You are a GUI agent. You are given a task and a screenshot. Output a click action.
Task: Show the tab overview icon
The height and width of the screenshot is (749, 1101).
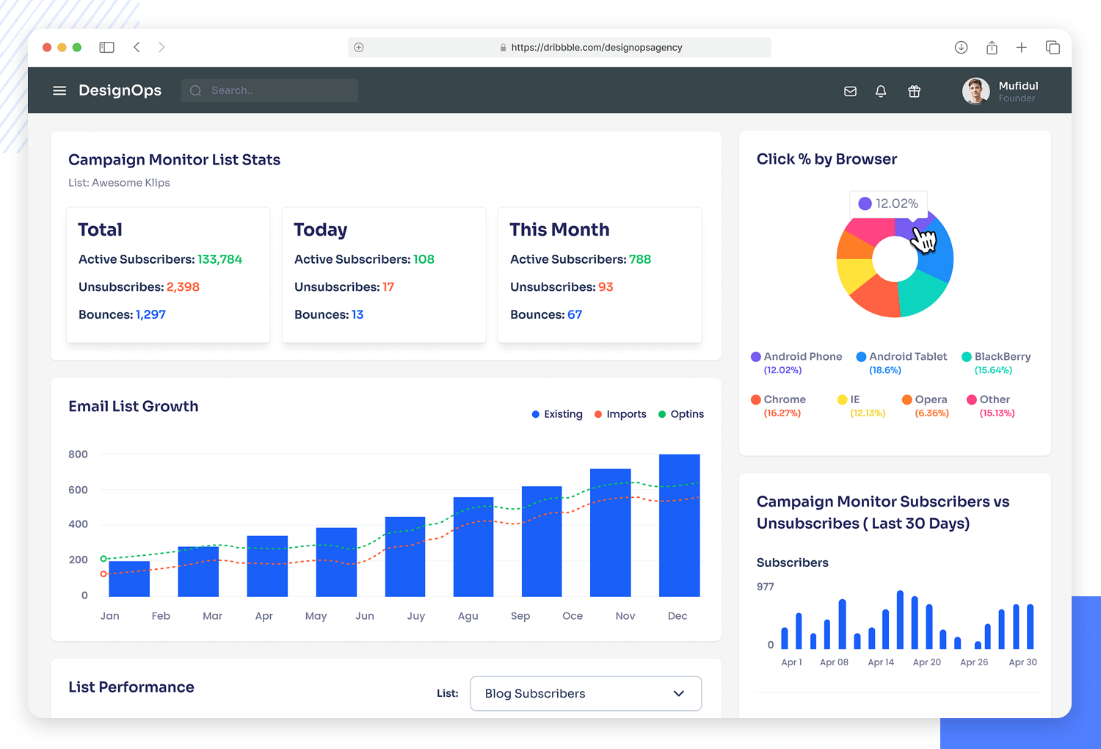(x=1053, y=47)
